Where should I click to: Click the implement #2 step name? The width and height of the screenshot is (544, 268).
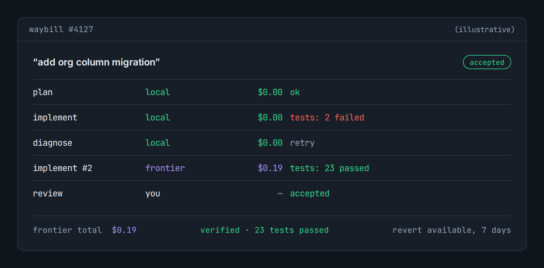click(x=62, y=168)
